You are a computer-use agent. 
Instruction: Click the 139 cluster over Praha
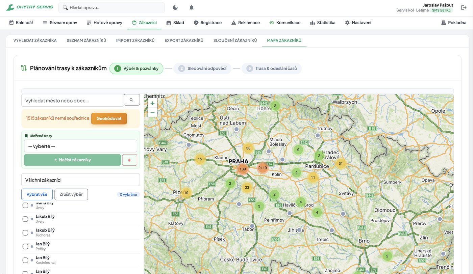(x=243, y=169)
